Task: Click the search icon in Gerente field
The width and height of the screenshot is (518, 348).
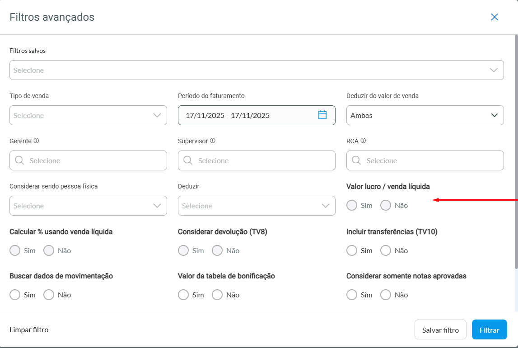Action: (x=19, y=160)
